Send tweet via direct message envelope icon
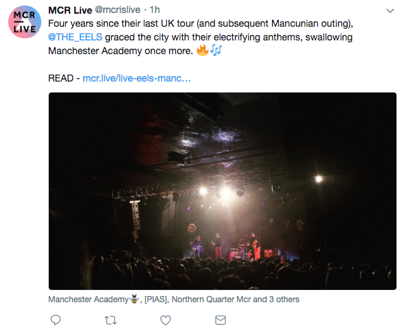The width and height of the screenshot is (404, 331). point(221,320)
